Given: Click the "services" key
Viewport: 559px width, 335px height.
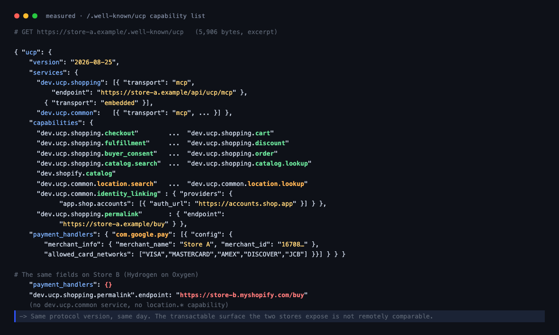Looking at the screenshot, I should tap(48, 72).
